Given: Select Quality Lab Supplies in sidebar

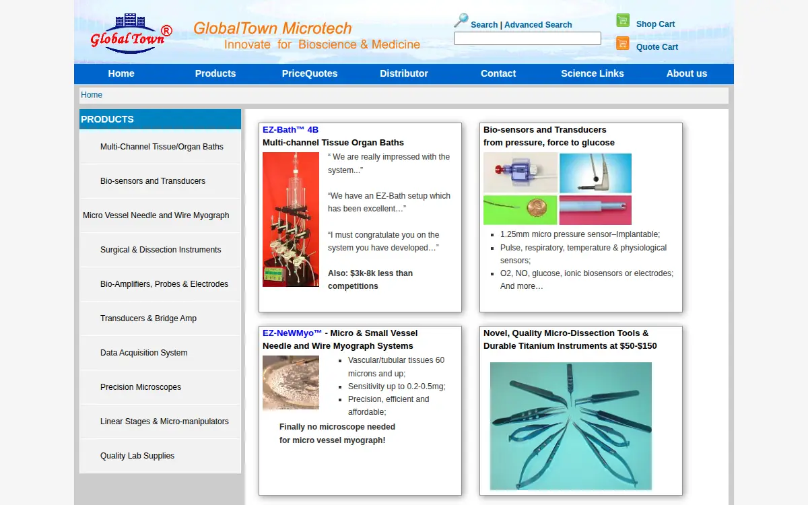Looking at the screenshot, I should [x=160, y=456].
